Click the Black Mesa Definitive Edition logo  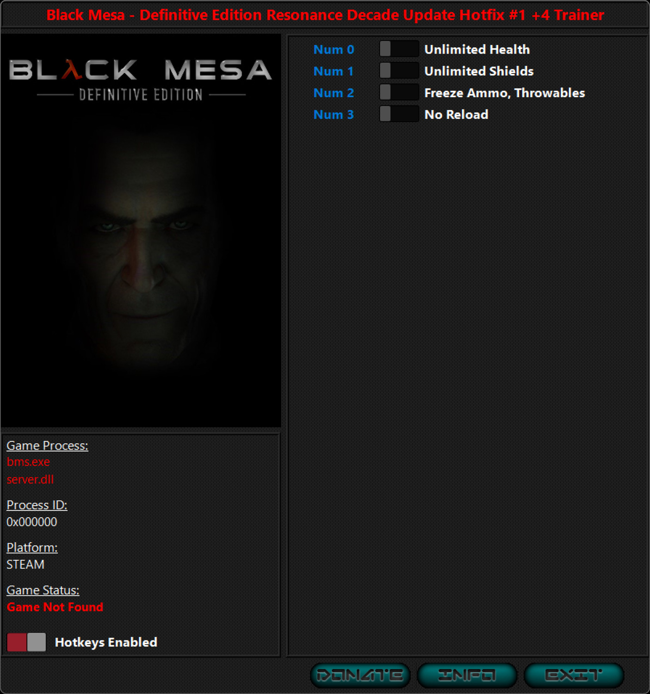[x=141, y=80]
